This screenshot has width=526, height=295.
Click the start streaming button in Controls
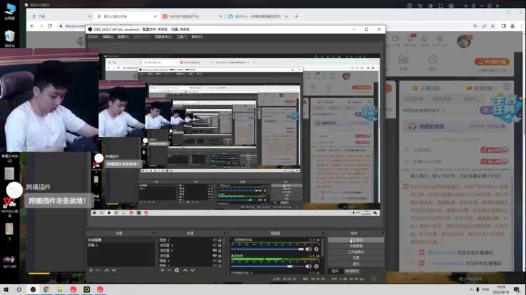[356, 240]
